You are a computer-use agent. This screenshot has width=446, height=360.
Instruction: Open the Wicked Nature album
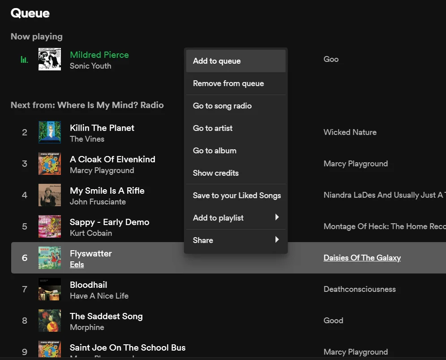(x=350, y=132)
